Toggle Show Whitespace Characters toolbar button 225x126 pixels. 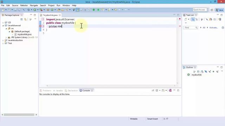click(89, 10)
